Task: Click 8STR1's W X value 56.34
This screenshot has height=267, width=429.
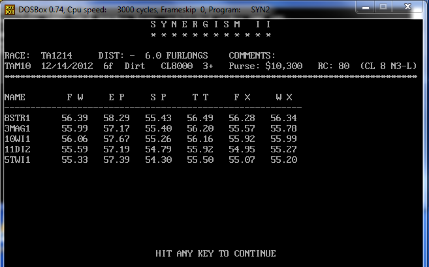Action: pos(284,118)
